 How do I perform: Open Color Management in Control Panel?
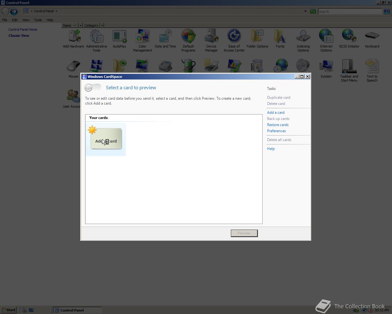142,41
